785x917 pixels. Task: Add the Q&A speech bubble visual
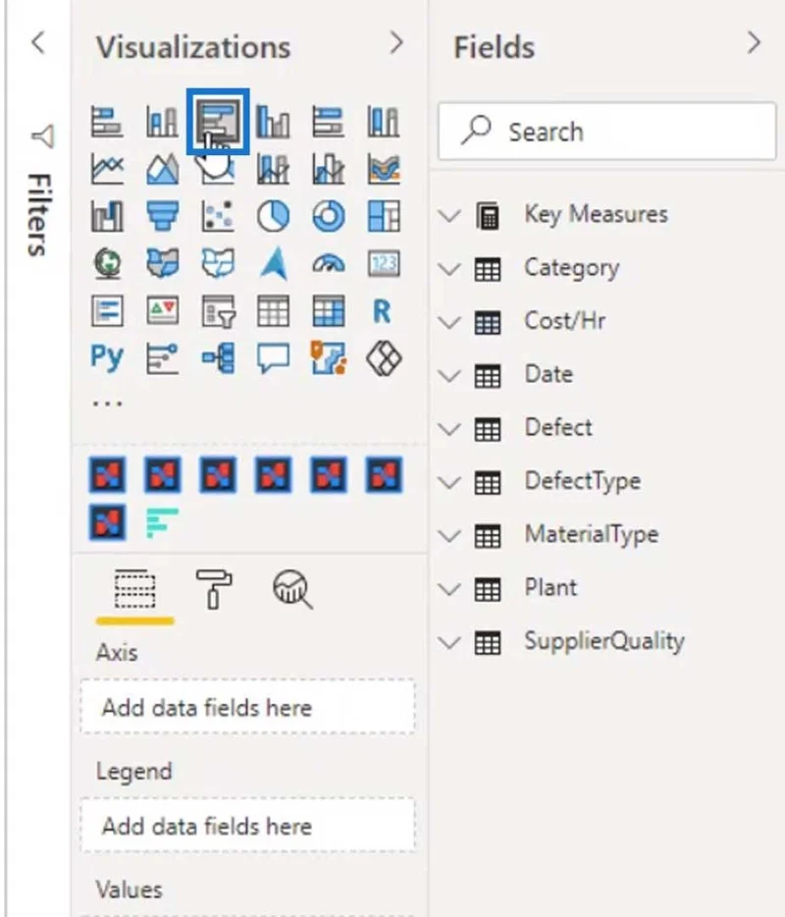coord(273,358)
